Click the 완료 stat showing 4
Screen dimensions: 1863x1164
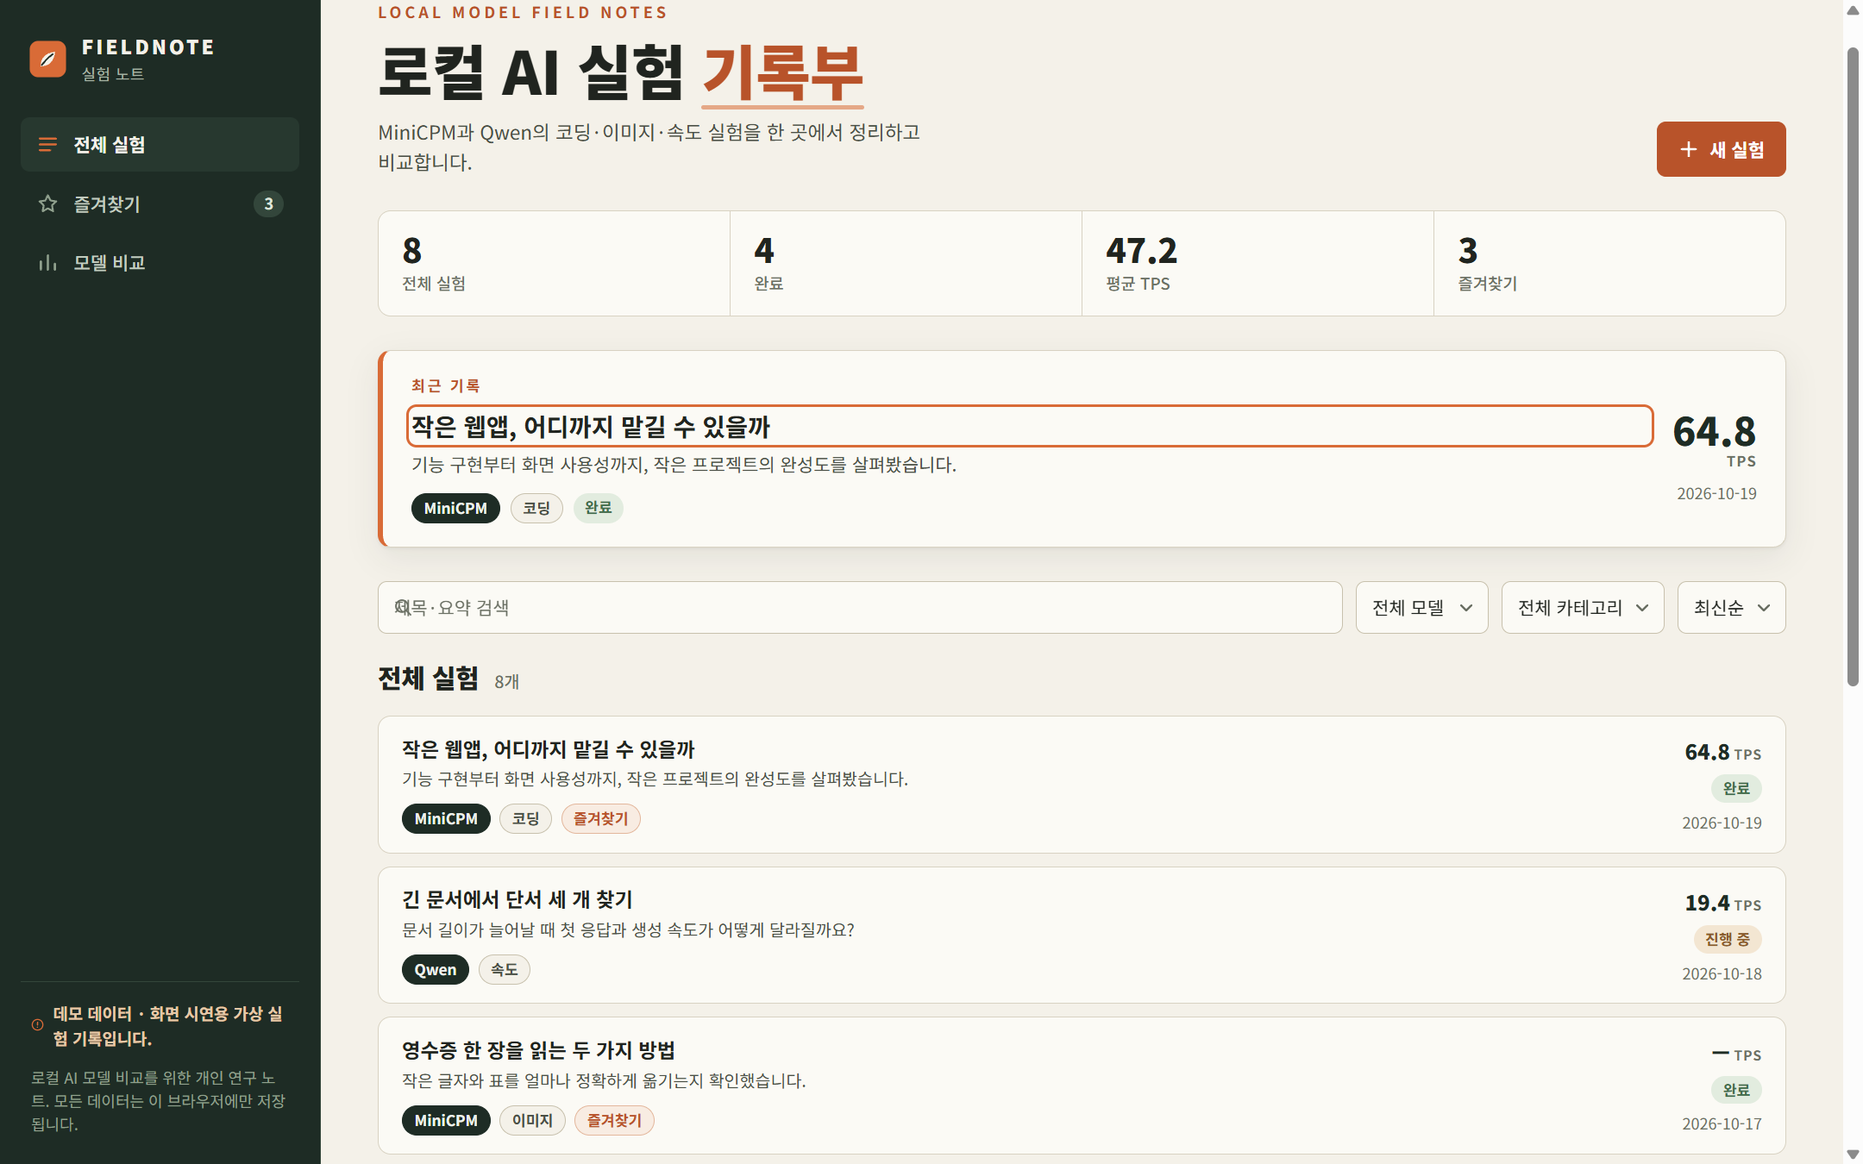coord(906,264)
